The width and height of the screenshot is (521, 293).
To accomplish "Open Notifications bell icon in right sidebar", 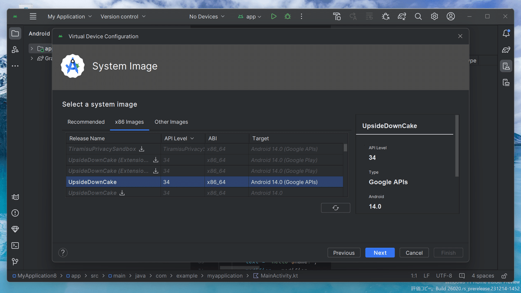I will [x=506, y=33].
